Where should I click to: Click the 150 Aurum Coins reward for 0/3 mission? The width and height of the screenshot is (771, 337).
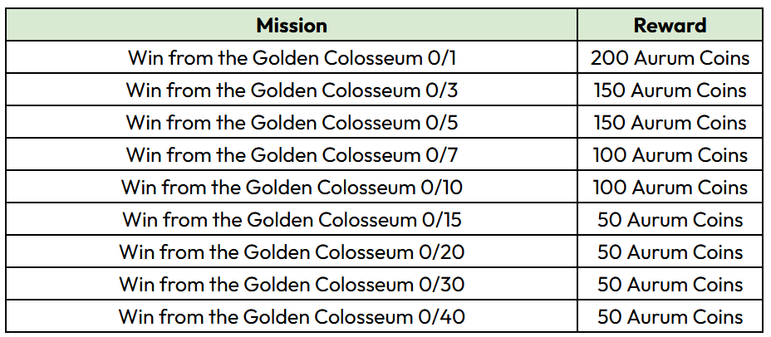(x=670, y=90)
